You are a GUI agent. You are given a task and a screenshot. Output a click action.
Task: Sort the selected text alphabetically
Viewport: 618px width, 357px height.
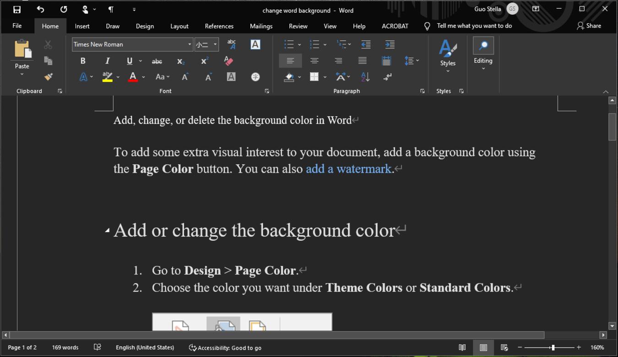[x=365, y=77]
